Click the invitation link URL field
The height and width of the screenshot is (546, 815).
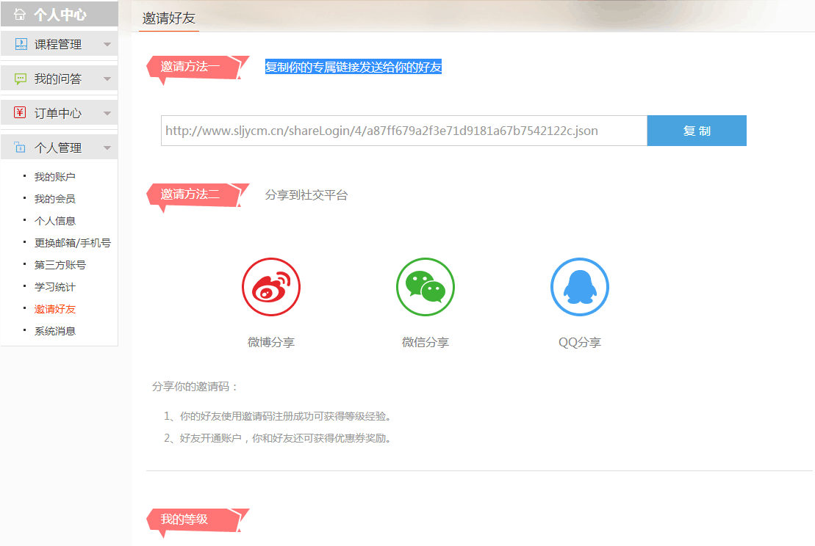403,131
